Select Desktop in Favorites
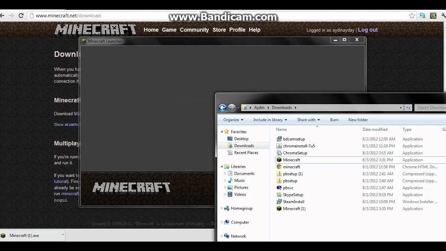446x251 pixels. (241, 139)
